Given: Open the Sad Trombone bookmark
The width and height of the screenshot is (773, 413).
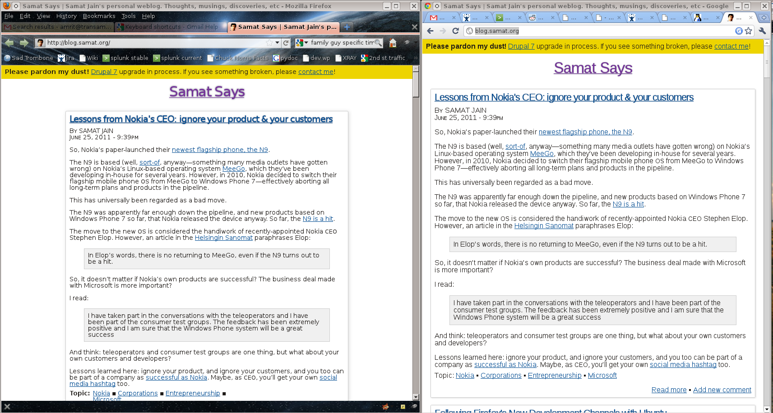Looking at the screenshot, I should coord(28,58).
